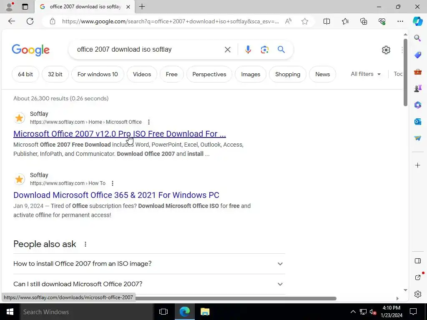This screenshot has width=427, height=320.
Task: Open Edge Settings and more menu
Action: [400, 21]
